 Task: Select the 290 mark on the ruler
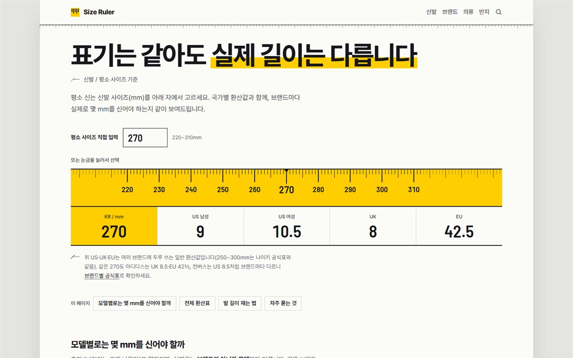point(350,190)
